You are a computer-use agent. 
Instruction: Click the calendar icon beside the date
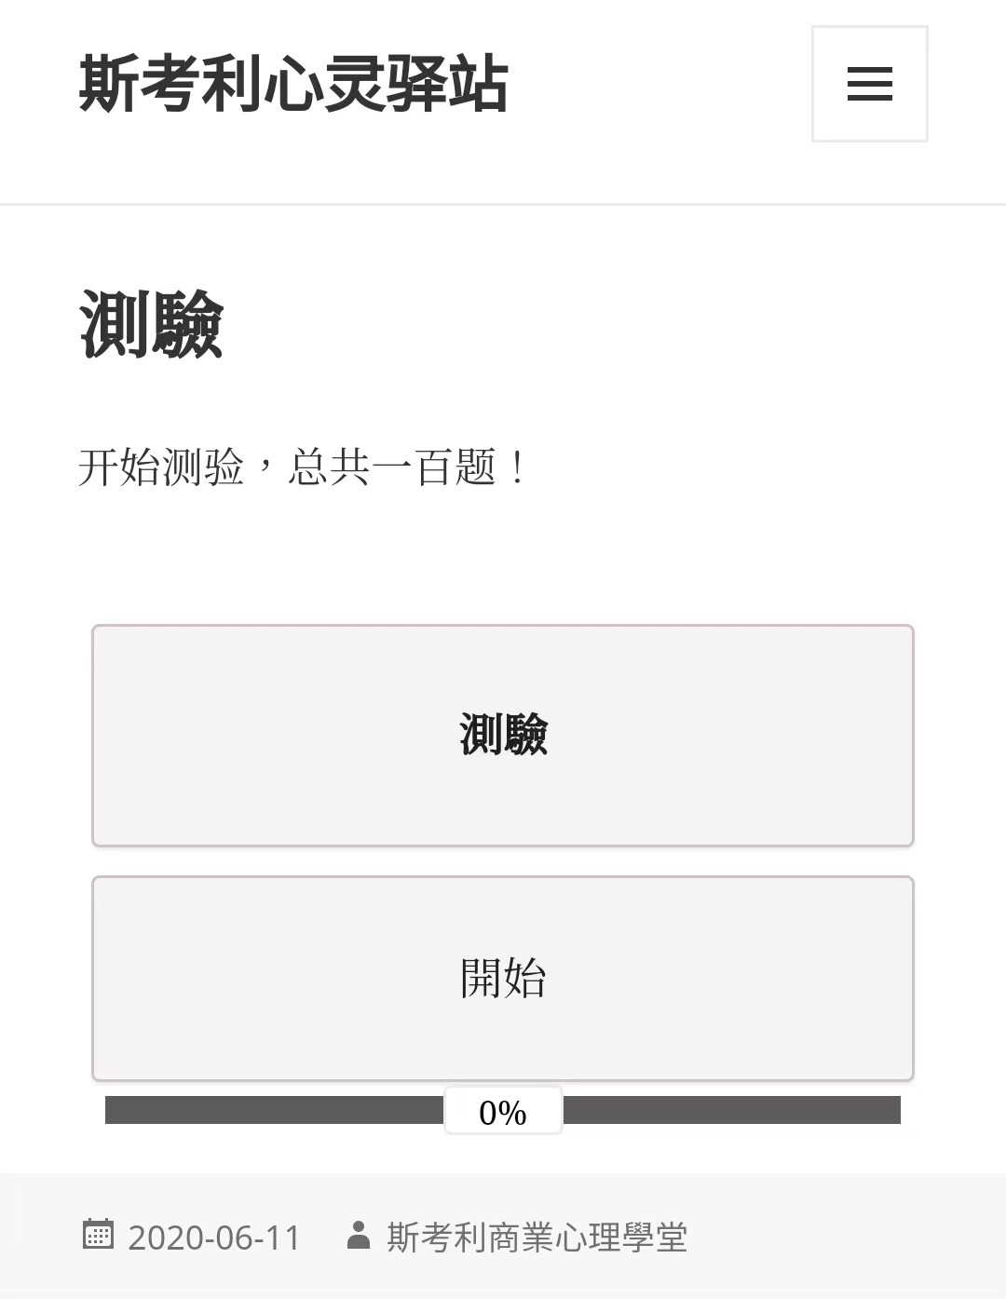[98, 1234]
